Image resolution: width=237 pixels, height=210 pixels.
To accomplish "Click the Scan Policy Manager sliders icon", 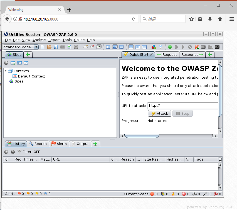I will (203, 47).
